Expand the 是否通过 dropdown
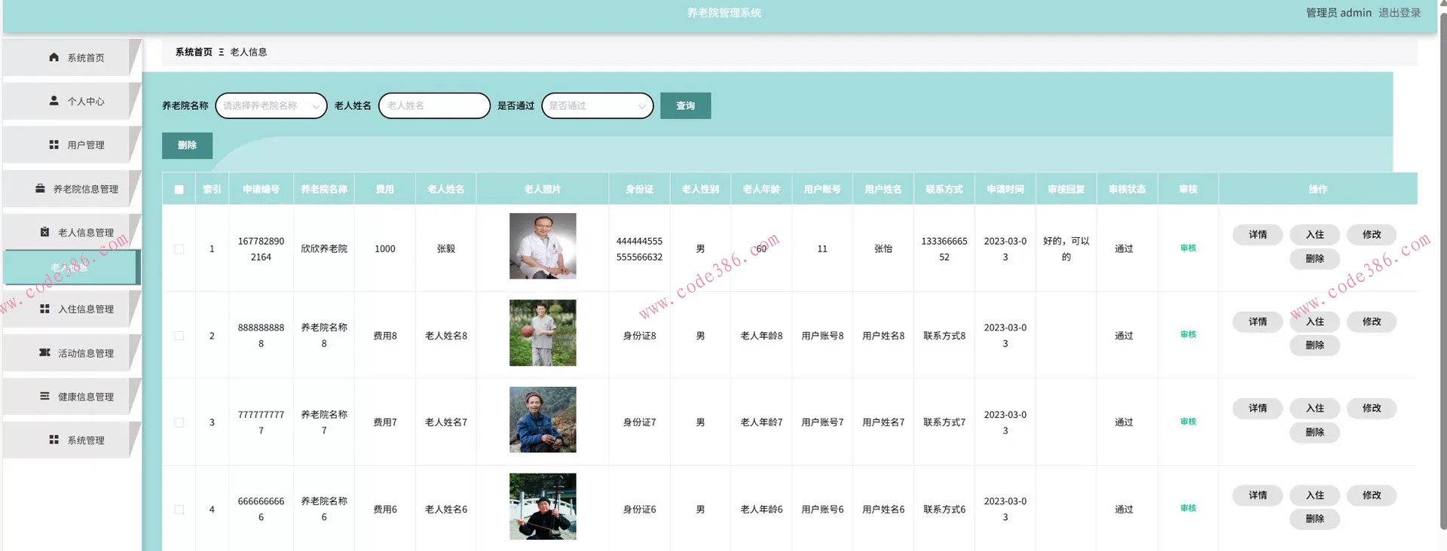1447x551 pixels. pyautogui.click(x=597, y=106)
